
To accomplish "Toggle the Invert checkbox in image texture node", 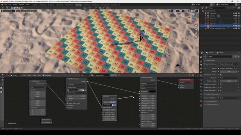I will tap(68, 101).
